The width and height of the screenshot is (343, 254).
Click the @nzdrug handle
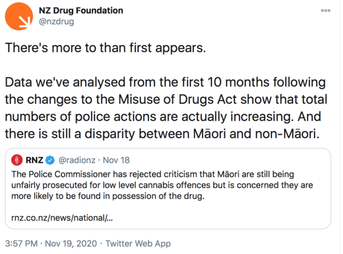(56, 22)
